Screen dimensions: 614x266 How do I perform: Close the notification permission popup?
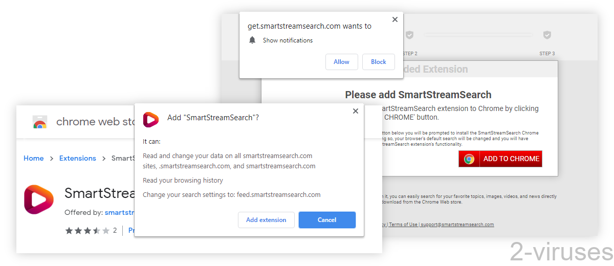[394, 19]
